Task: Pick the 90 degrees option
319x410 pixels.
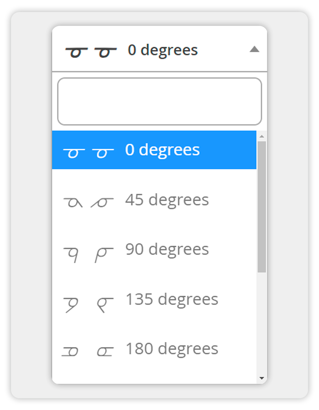Action: 167,250
